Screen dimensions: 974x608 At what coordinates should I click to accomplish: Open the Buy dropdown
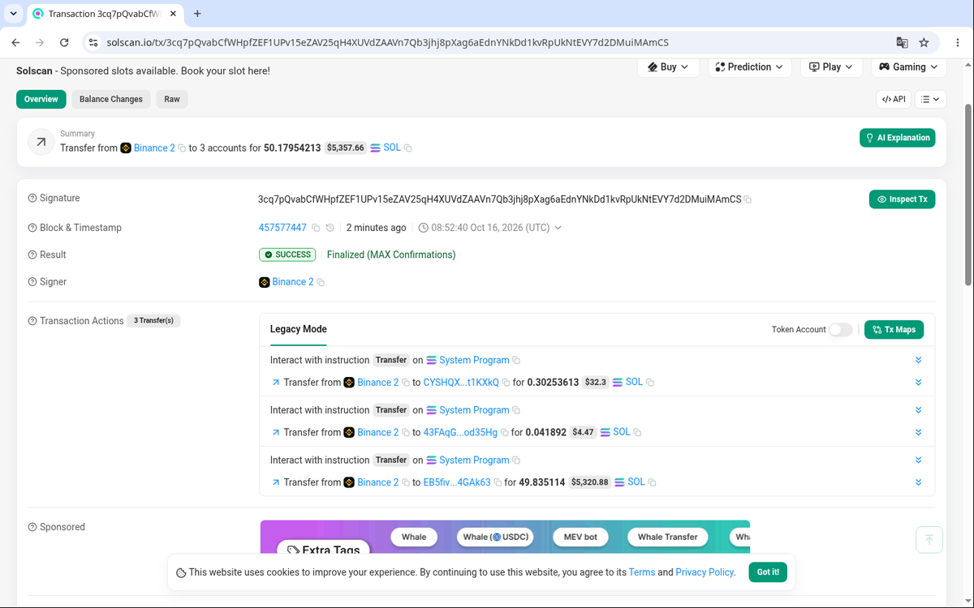tap(669, 67)
